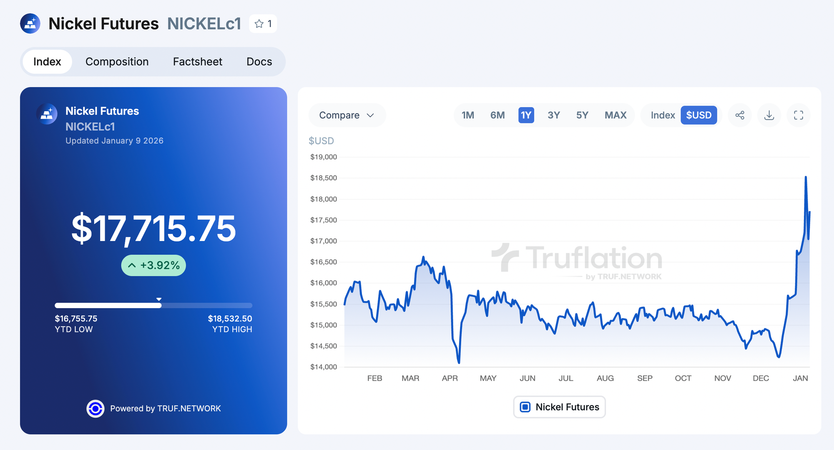Click the up-arrow in percent change badge
834x450 pixels.
(132, 265)
